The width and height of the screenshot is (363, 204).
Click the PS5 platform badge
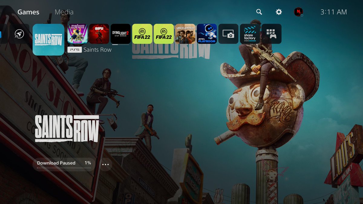(x=74, y=50)
